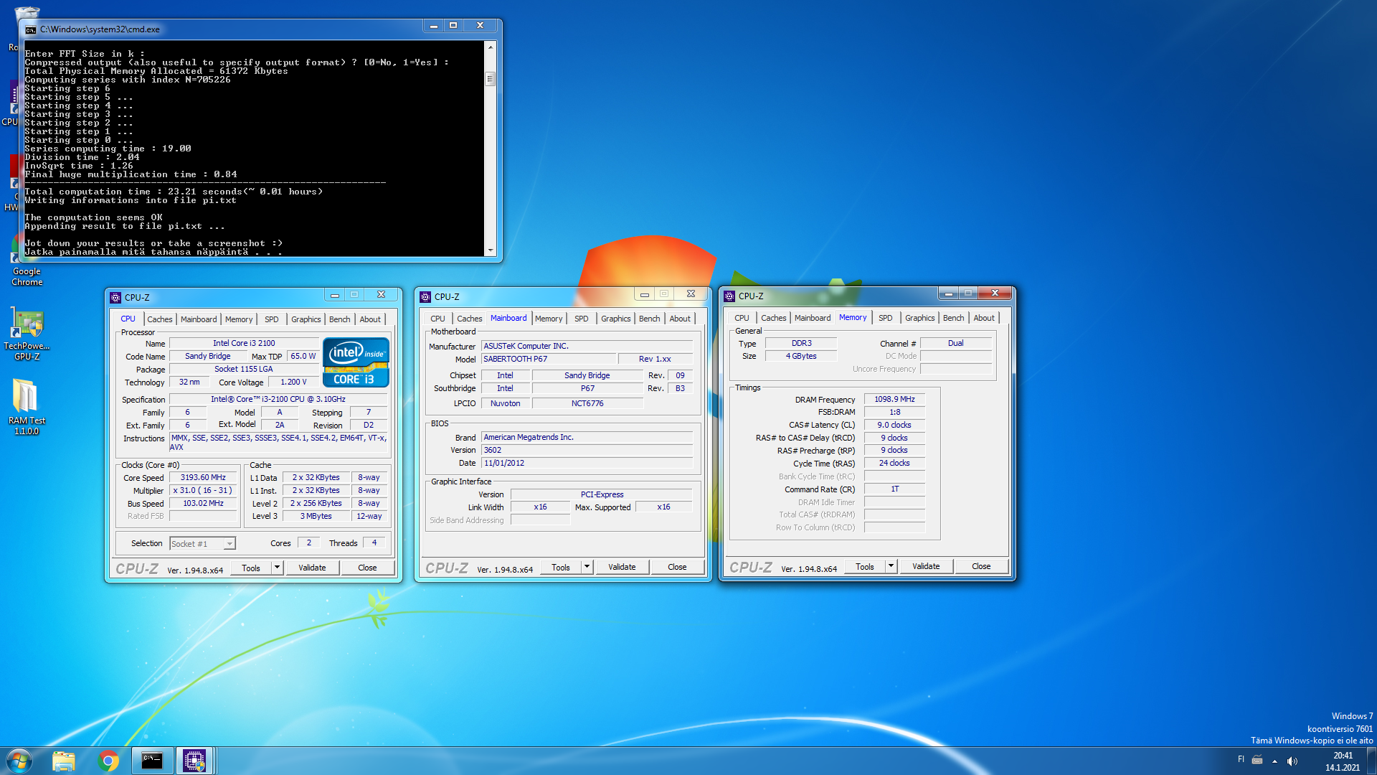Image resolution: width=1377 pixels, height=775 pixels.
Task: Open Graphics tab in left CPU-Z
Action: (x=306, y=319)
